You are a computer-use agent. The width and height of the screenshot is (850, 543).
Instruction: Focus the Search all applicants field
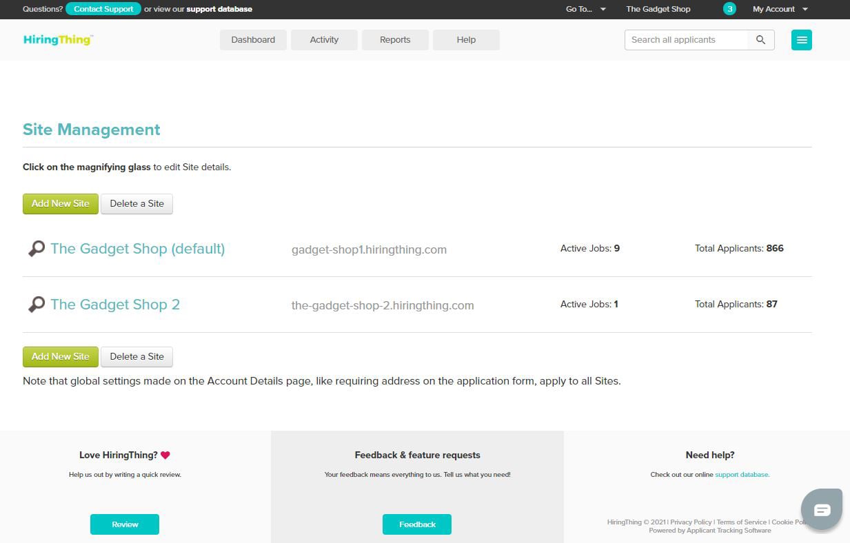tap(686, 40)
